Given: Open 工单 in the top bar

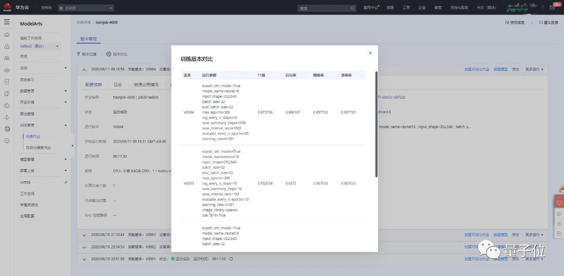Looking at the screenshot, I should (x=406, y=8).
